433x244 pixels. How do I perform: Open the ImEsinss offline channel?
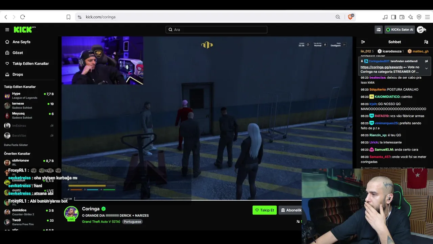point(29,126)
